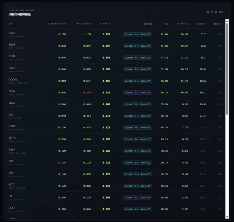Select the TSLA symbol name
Viewport: 234px width, 222px height.
[x=12, y=103]
